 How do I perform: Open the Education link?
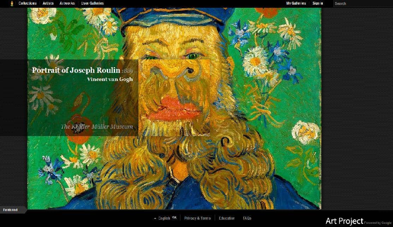pos(227,218)
